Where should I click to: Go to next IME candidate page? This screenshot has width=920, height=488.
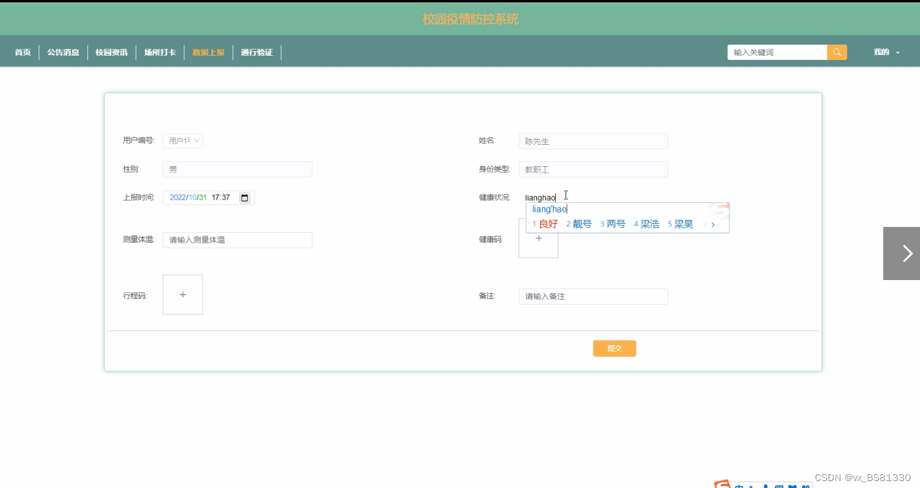coord(713,224)
